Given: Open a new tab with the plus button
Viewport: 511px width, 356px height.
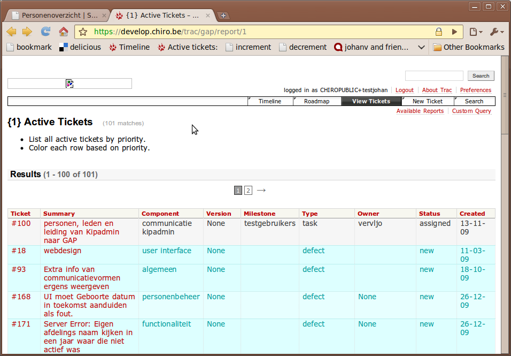Looking at the screenshot, I should pos(223,16).
